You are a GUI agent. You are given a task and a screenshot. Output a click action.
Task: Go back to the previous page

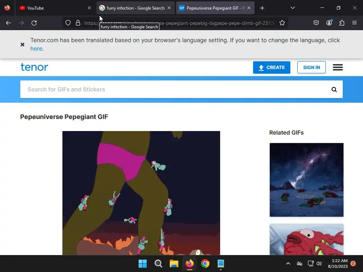pos(9,23)
